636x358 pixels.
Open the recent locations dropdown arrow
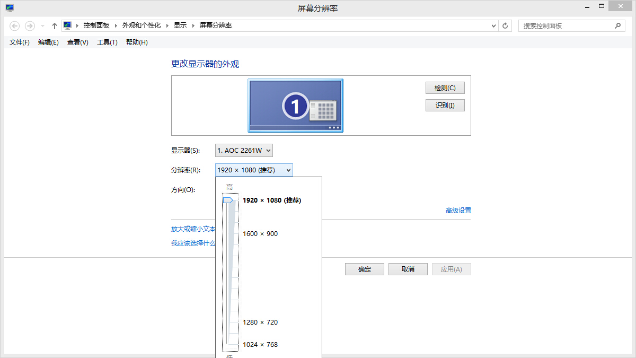pyautogui.click(x=42, y=26)
